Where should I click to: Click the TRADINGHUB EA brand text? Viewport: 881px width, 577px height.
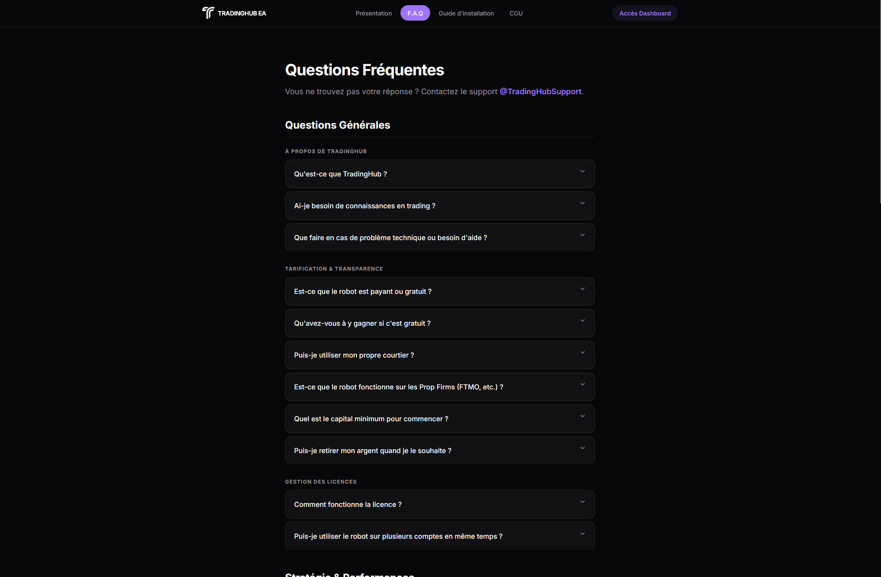click(242, 13)
